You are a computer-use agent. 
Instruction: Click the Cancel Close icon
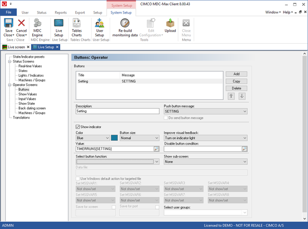[22, 24]
